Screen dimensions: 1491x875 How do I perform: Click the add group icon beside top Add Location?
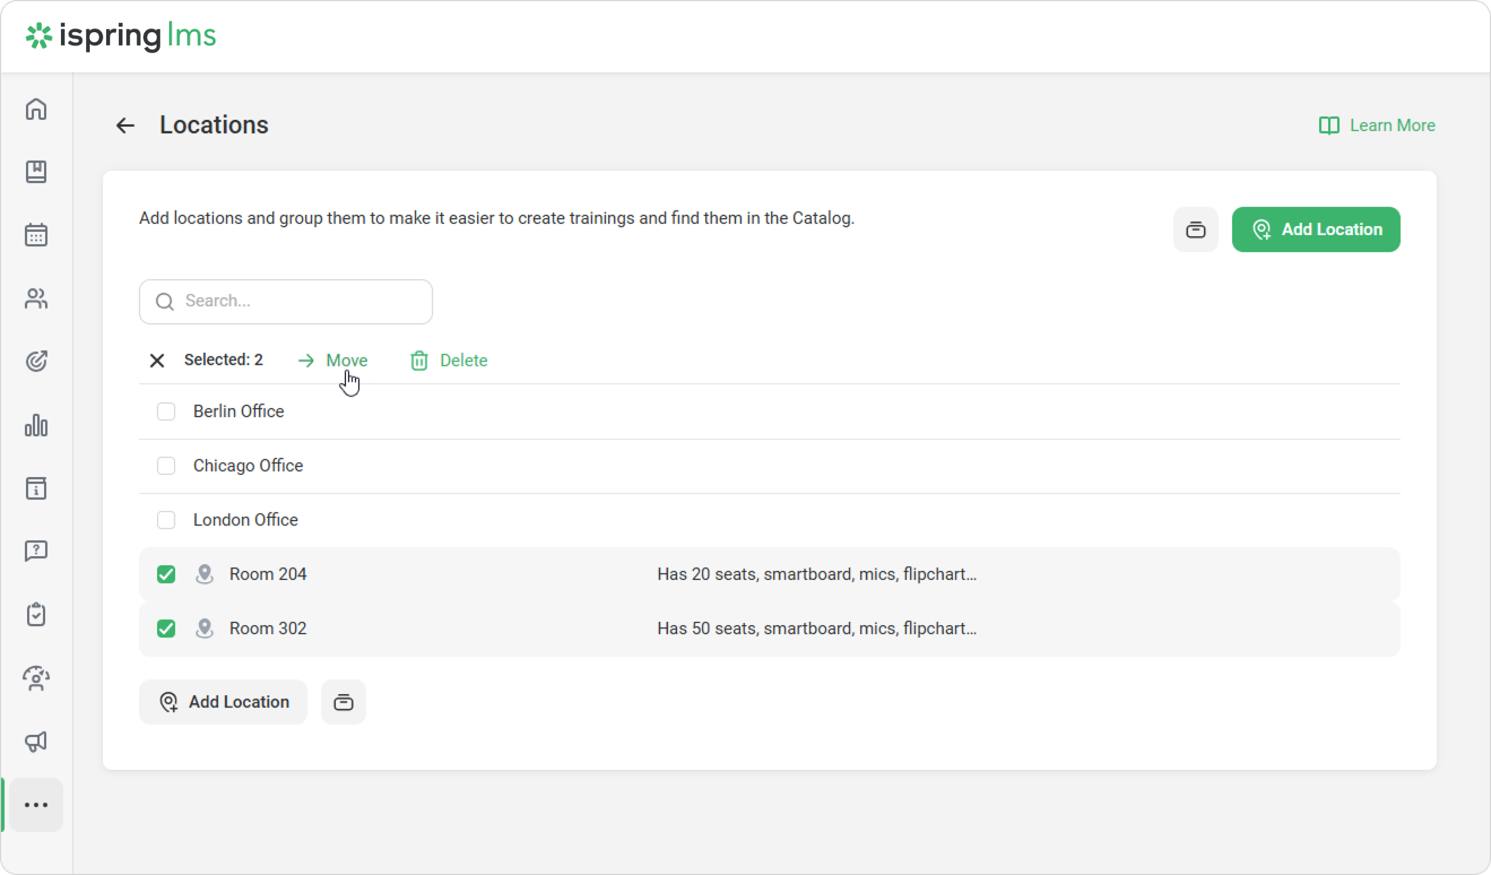point(1195,229)
